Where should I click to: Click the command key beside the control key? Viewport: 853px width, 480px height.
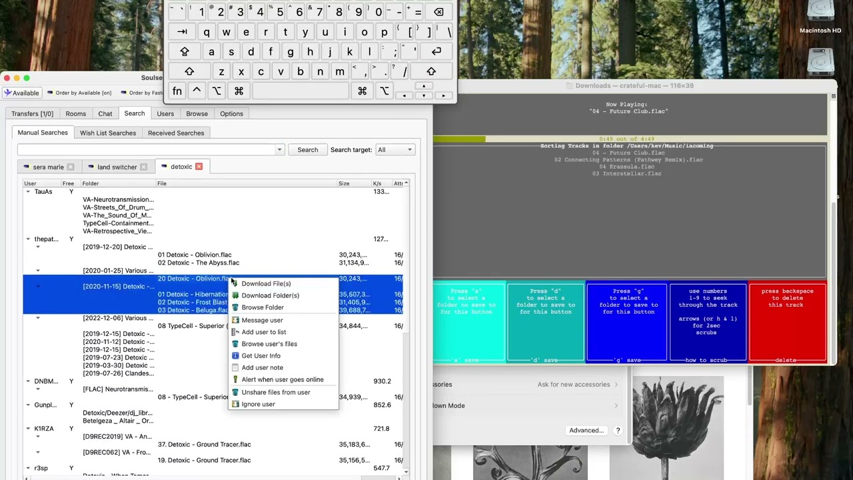[239, 91]
